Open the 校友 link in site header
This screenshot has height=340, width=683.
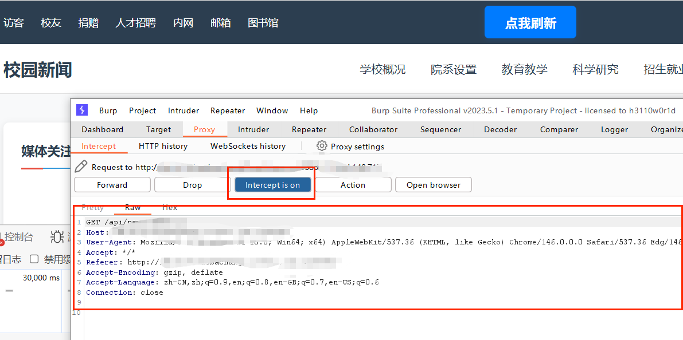point(51,22)
